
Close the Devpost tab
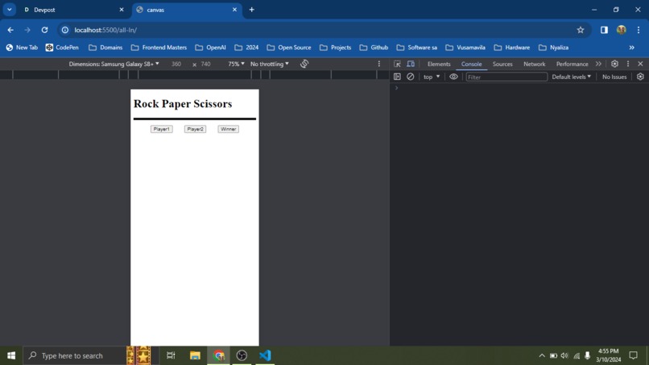[x=122, y=10]
